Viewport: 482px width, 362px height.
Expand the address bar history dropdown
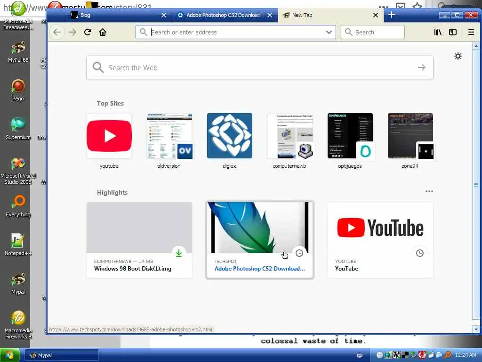coord(329,32)
